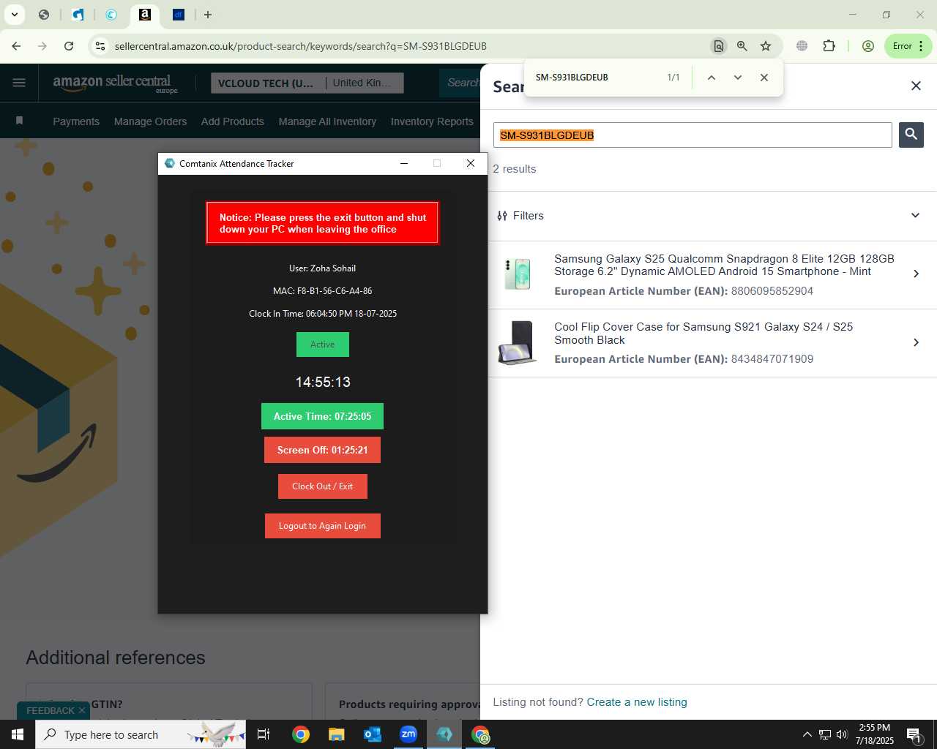
Task: Click the Logout to Again Login button
Action: [x=322, y=526]
